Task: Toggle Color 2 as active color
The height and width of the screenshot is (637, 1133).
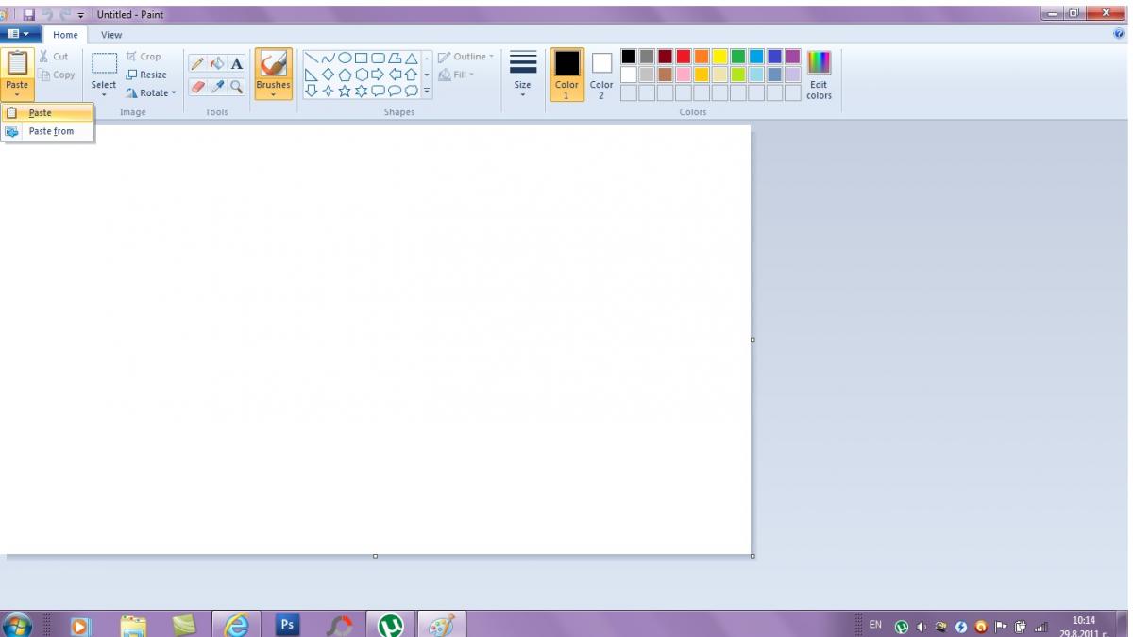Action: click(x=601, y=75)
